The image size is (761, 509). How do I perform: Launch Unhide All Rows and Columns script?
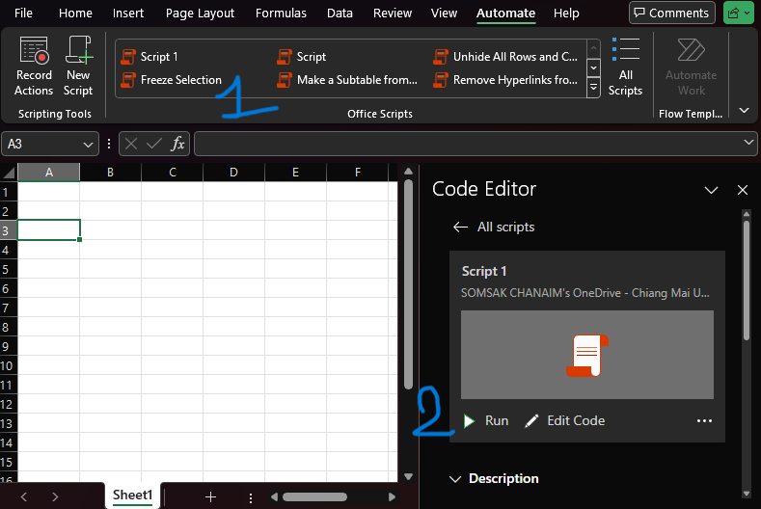(506, 57)
